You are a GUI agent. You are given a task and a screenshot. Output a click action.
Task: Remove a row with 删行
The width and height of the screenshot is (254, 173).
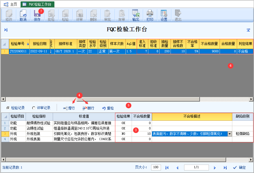point(88,108)
